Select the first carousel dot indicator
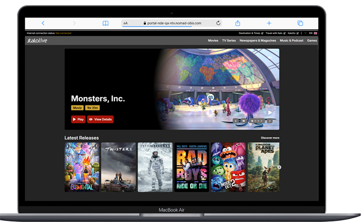 pyautogui.click(x=252, y=121)
